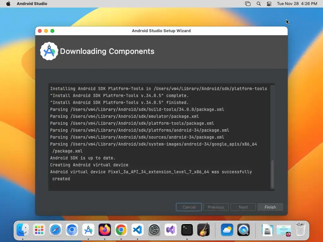Screen dimensions: 323x242
Task: Open Chromium from the Dock
Action: [72, 229]
